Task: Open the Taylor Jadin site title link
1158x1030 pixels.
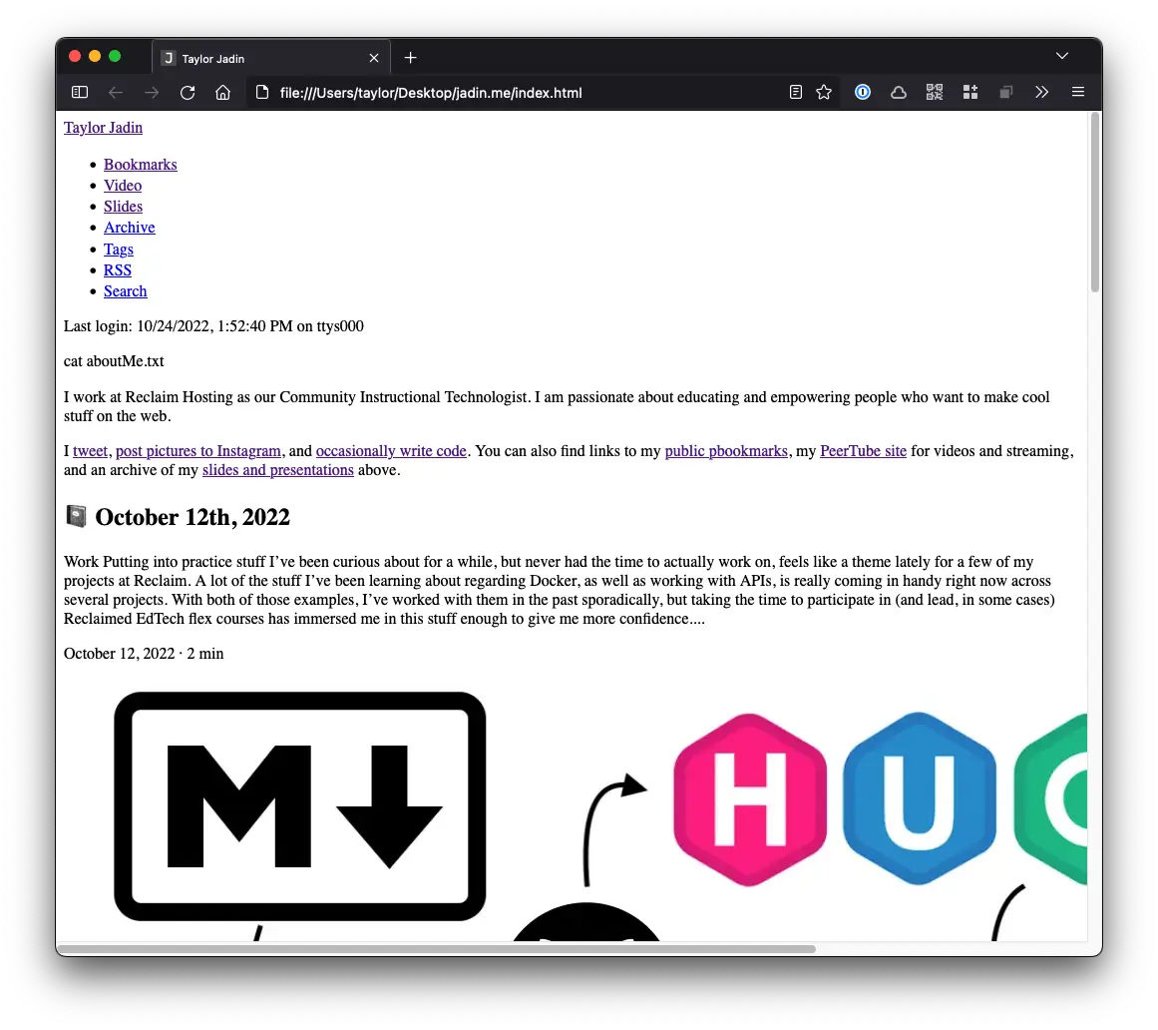Action: (104, 127)
